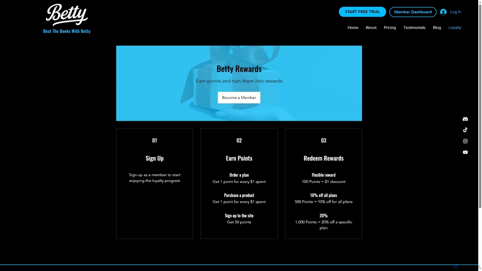Click '1,000 Points = 20% off a specific plan'

point(323,225)
